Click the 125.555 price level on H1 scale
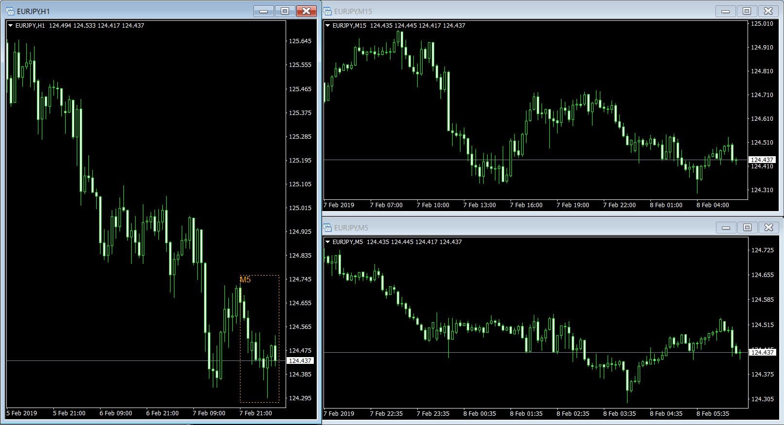Screen dimensions: 784x425 [x=300, y=65]
